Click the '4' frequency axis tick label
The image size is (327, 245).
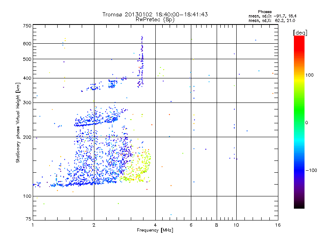(155, 225)
